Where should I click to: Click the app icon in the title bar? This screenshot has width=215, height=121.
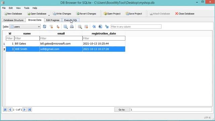3,2
